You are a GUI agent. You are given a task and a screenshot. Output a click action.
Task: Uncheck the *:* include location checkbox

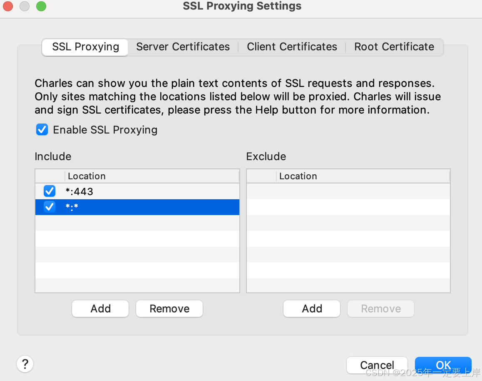(50, 207)
